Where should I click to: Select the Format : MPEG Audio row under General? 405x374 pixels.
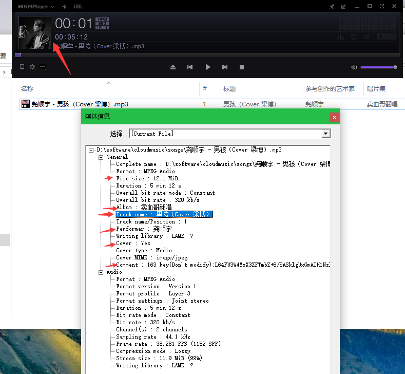coord(145,171)
